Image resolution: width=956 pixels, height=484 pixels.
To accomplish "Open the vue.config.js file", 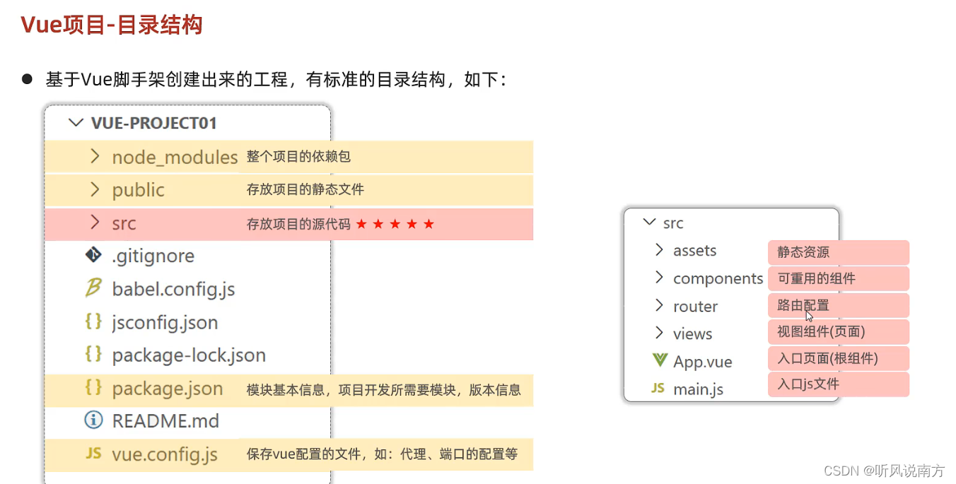I will pos(165,454).
